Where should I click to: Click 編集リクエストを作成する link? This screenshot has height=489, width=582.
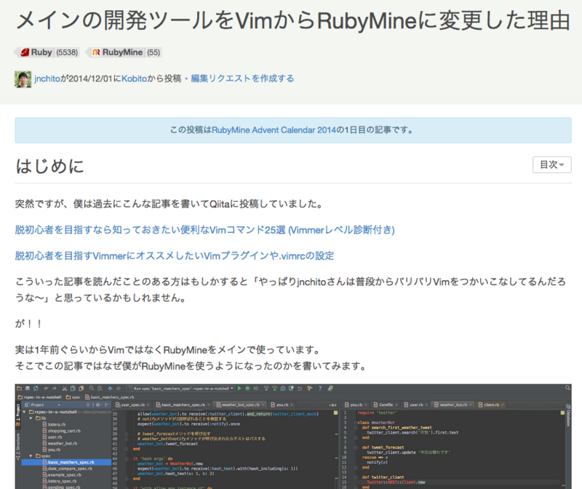(242, 79)
